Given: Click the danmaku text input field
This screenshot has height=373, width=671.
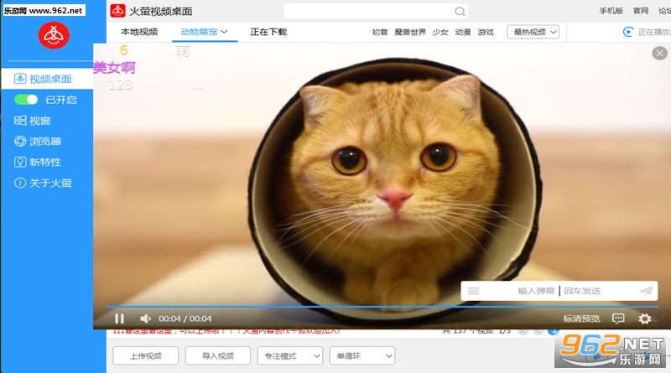Looking at the screenshot, I should [559, 291].
